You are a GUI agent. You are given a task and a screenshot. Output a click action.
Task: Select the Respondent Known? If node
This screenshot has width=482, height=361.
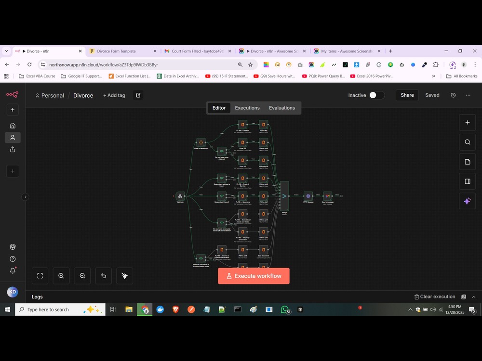tap(222, 196)
